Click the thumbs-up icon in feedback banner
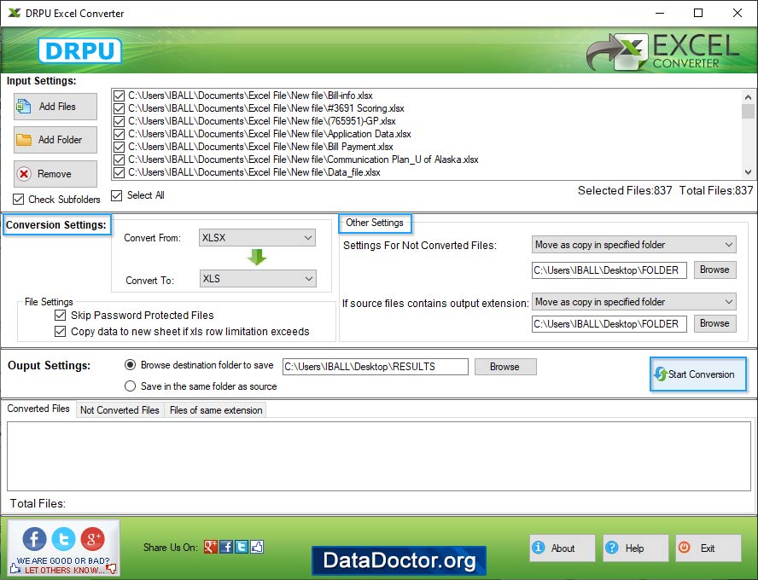 (x=15, y=568)
